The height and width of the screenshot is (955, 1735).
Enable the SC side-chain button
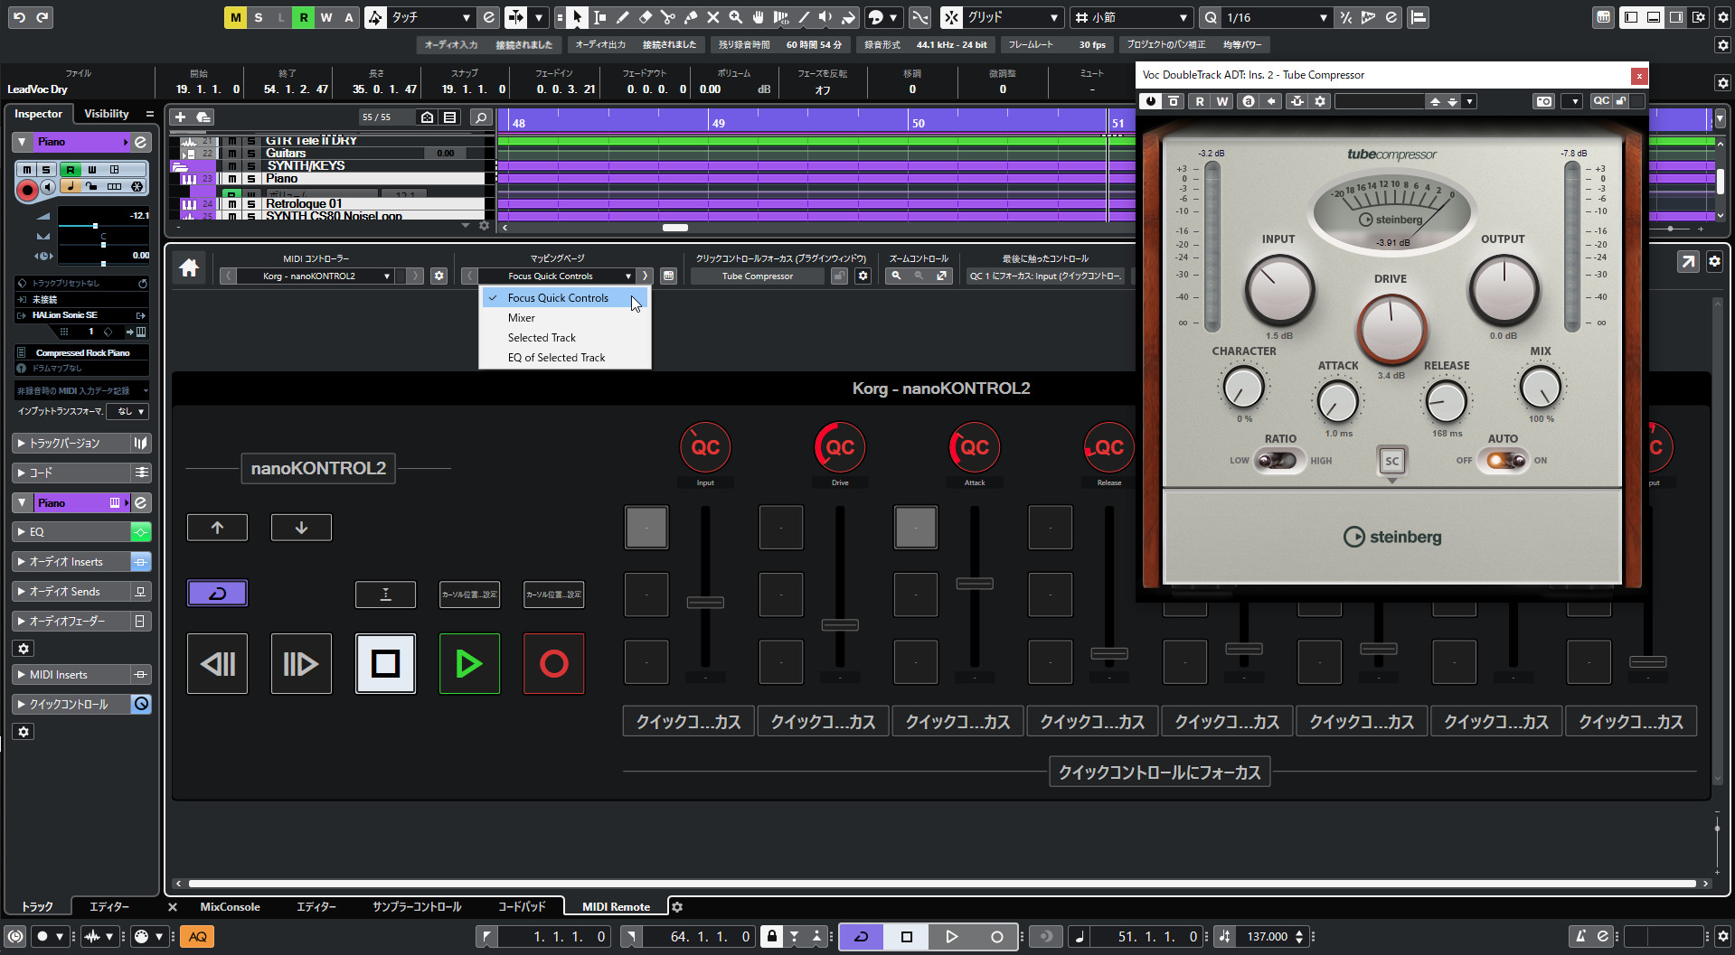pyautogui.click(x=1392, y=461)
